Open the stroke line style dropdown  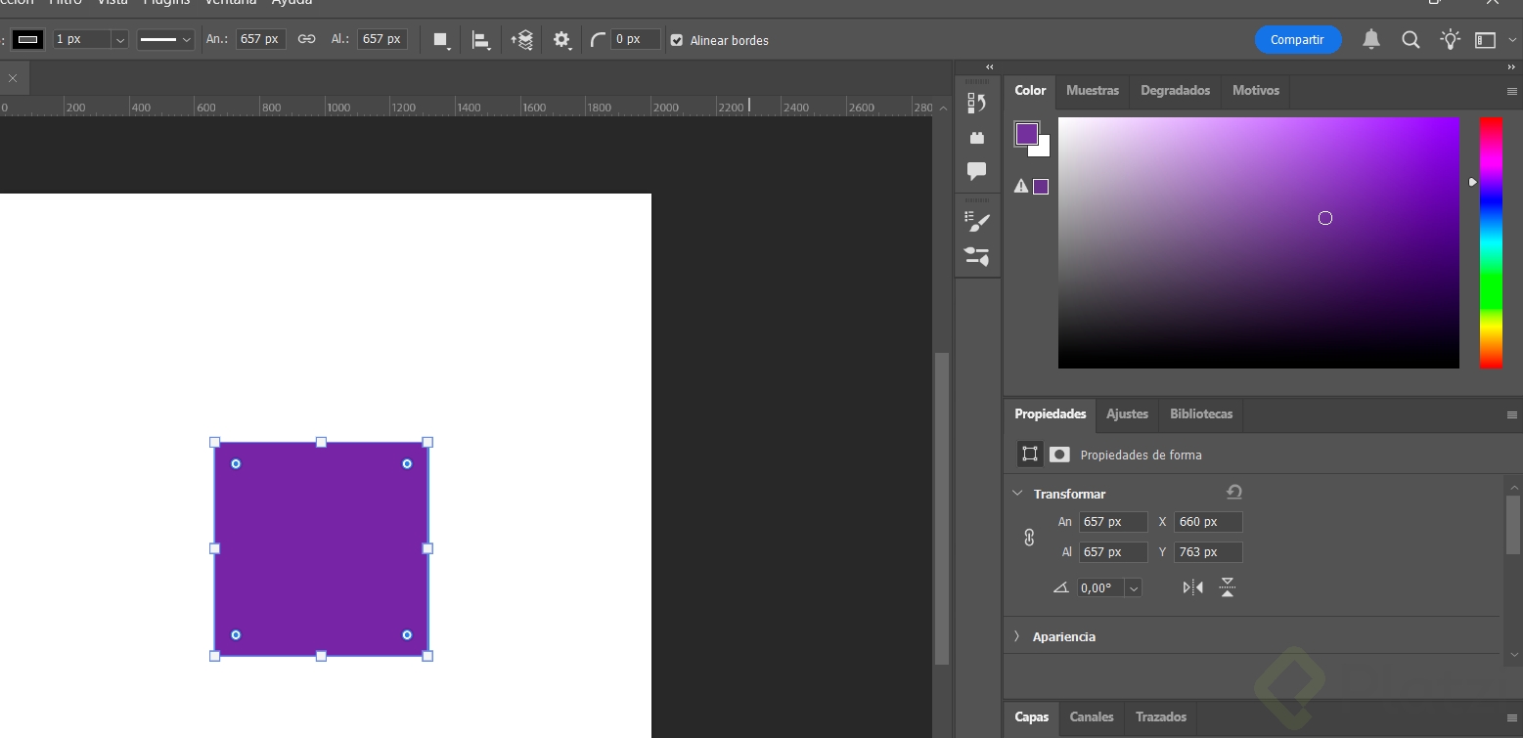pyautogui.click(x=164, y=40)
